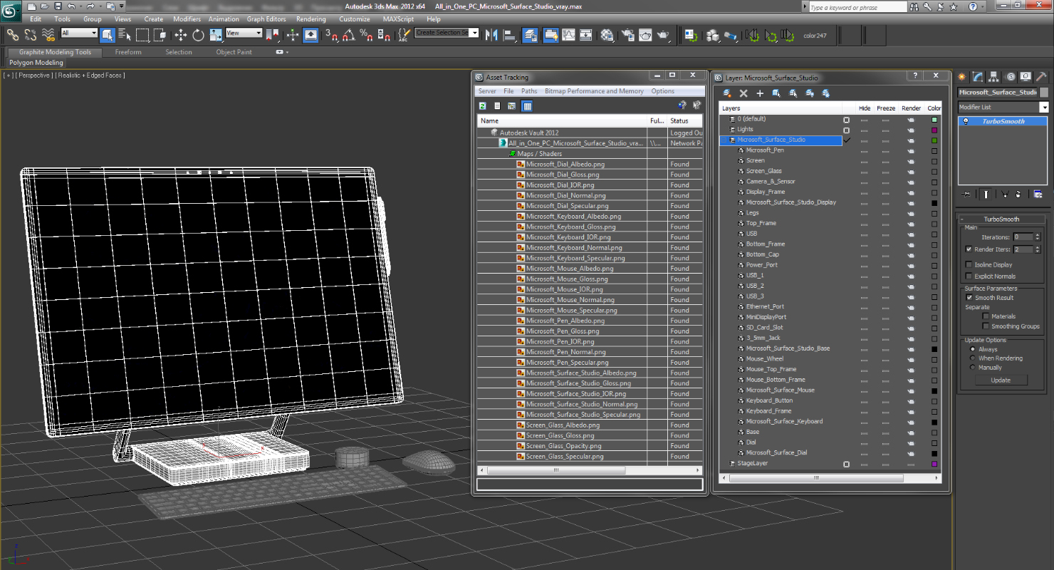Activate the Select Object tool
Screen dimensions: 1054x570
pos(108,34)
